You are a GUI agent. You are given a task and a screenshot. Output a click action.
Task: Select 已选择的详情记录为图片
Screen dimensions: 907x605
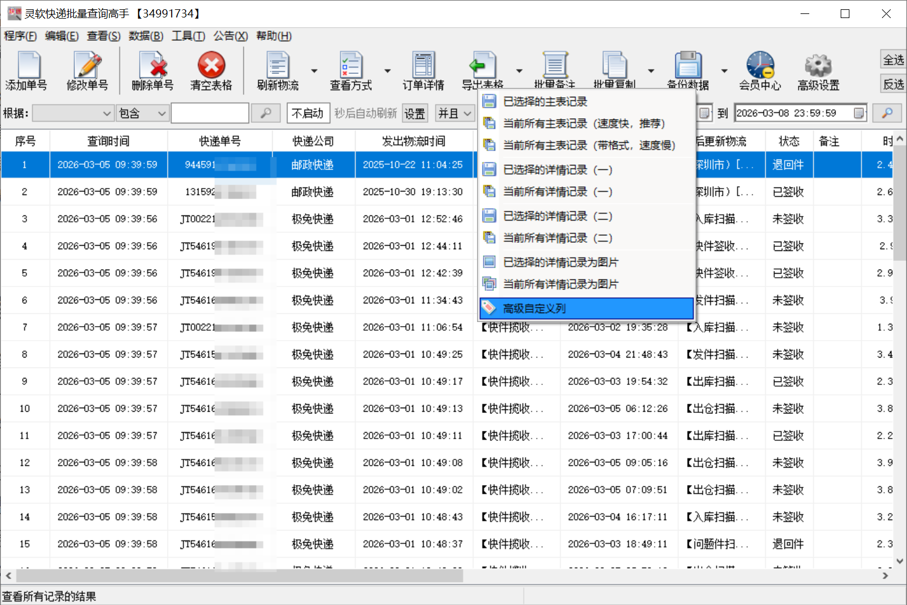tap(587, 262)
